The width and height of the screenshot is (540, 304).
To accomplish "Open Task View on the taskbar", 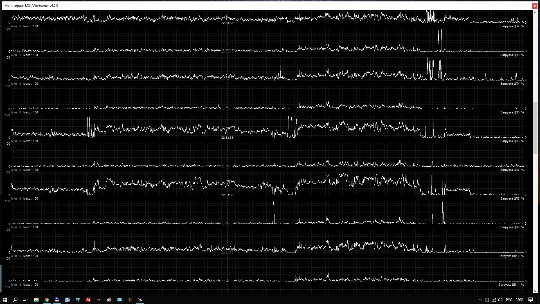I will point(25,299).
